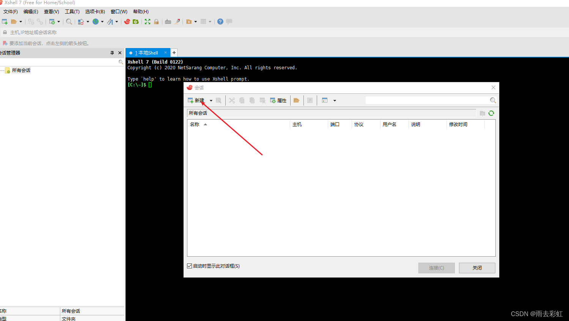
Task: Open the 编辑(E) menu
Action: point(31,12)
